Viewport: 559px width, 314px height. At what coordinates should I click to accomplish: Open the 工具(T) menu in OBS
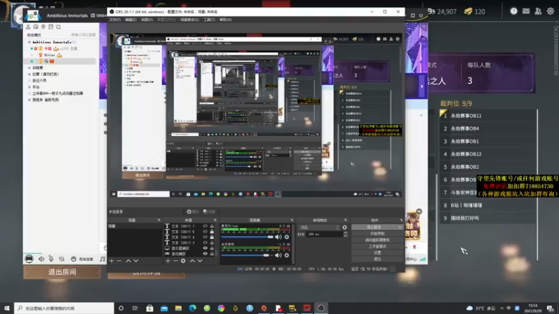[209, 20]
